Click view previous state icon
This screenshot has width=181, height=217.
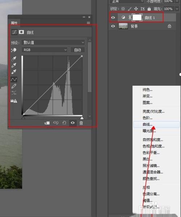(x=56, y=123)
